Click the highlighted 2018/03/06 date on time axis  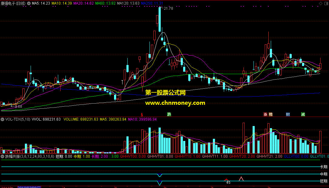point(29,187)
